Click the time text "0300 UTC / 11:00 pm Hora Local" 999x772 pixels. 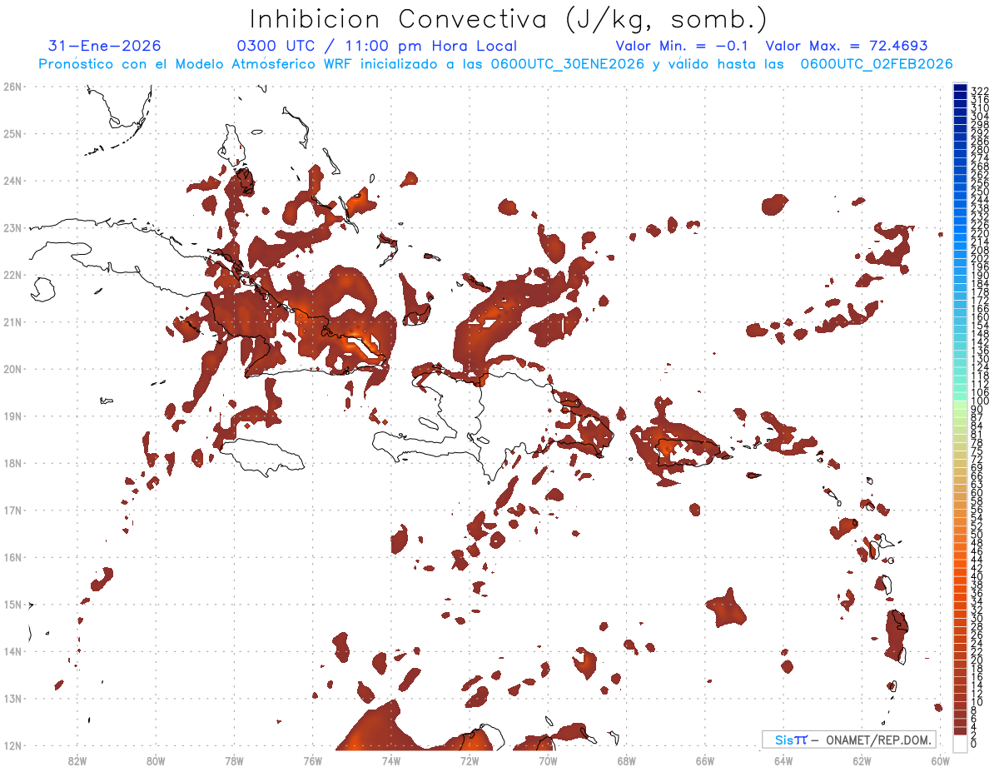tap(377, 46)
